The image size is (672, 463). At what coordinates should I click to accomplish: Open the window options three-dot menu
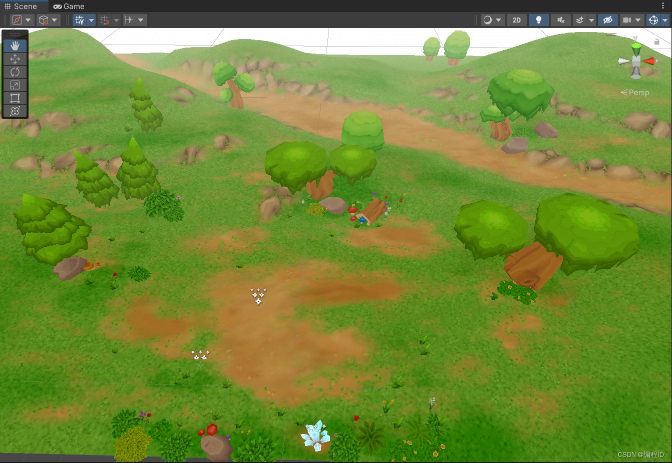pyautogui.click(x=663, y=6)
